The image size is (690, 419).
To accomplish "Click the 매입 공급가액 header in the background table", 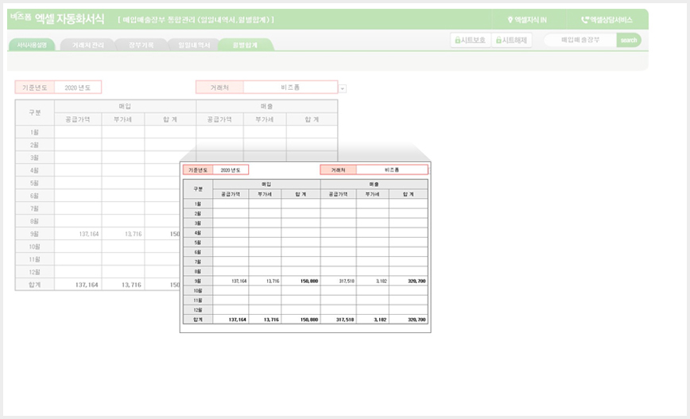I will [78, 119].
